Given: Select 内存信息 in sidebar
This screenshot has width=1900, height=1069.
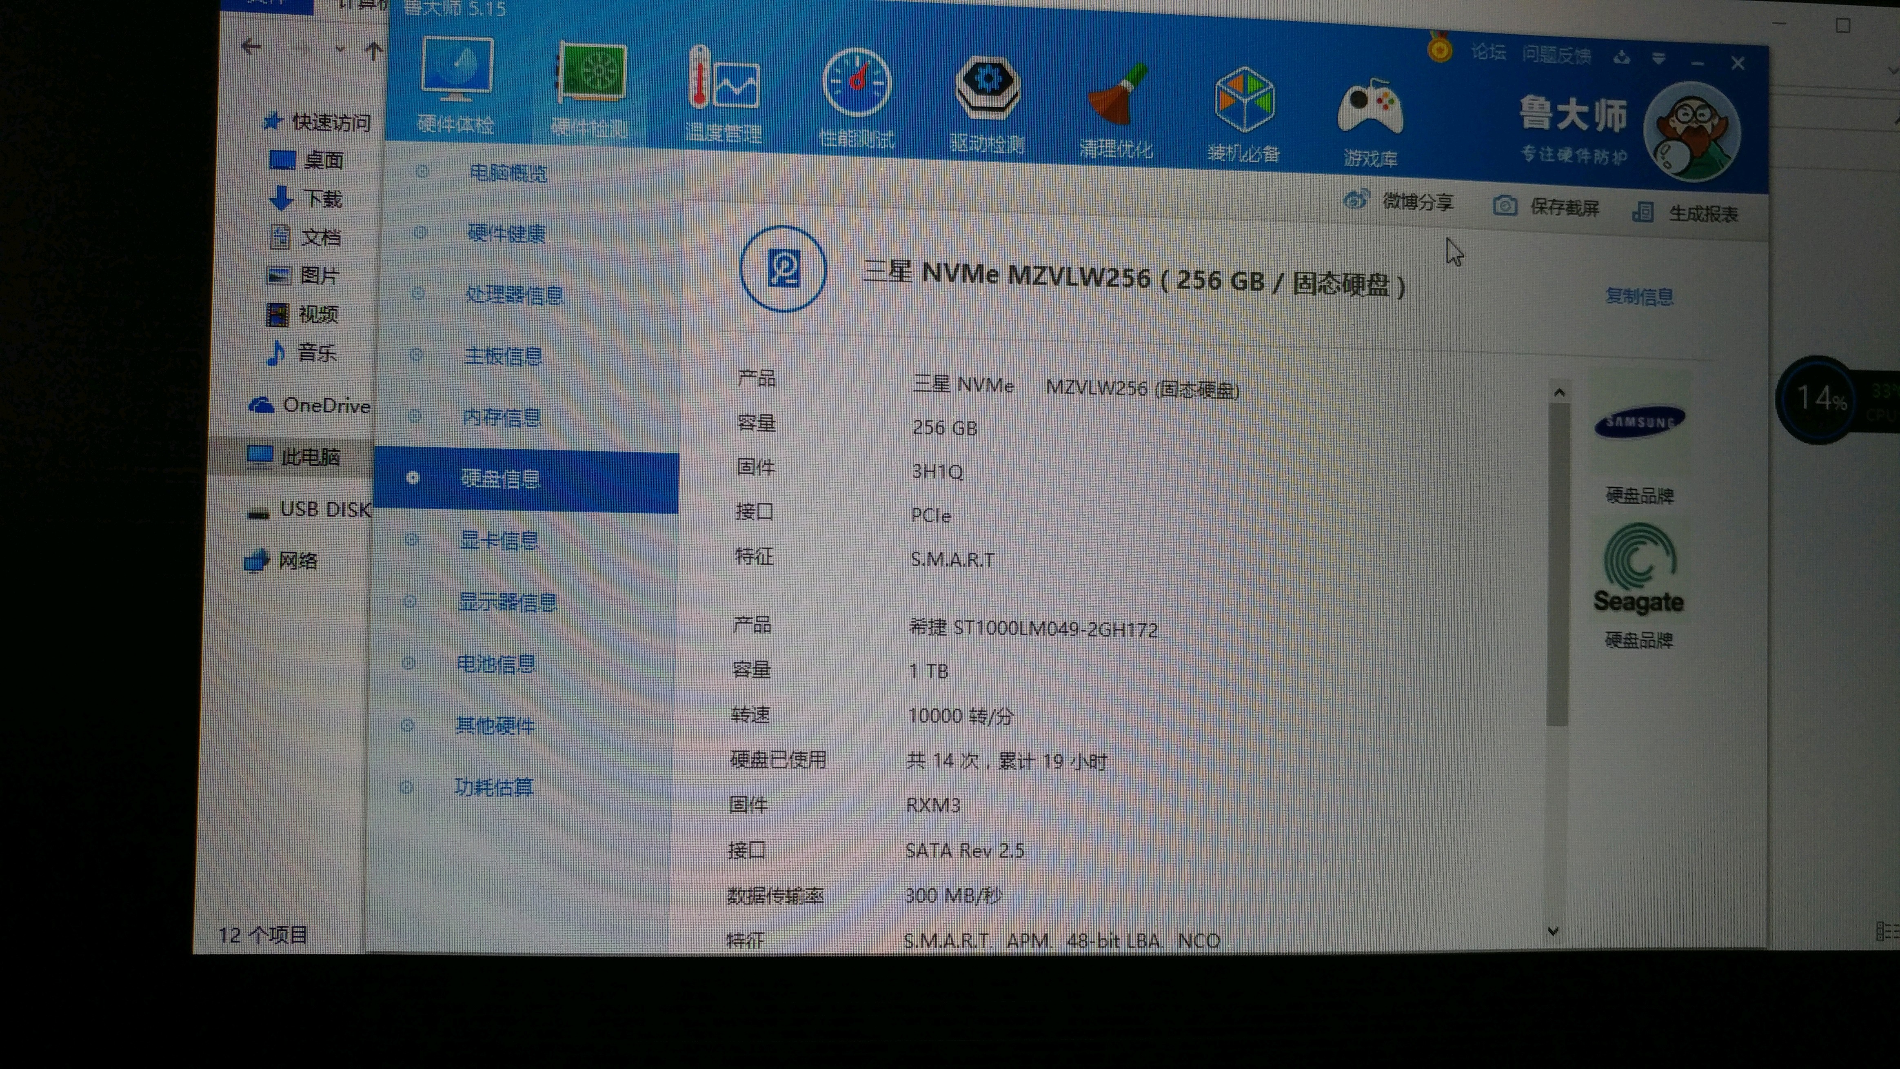Looking at the screenshot, I should pyautogui.click(x=502, y=417).
